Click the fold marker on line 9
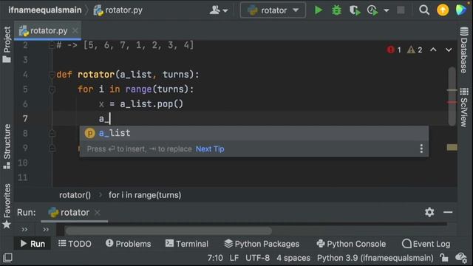 pos(52,148)
